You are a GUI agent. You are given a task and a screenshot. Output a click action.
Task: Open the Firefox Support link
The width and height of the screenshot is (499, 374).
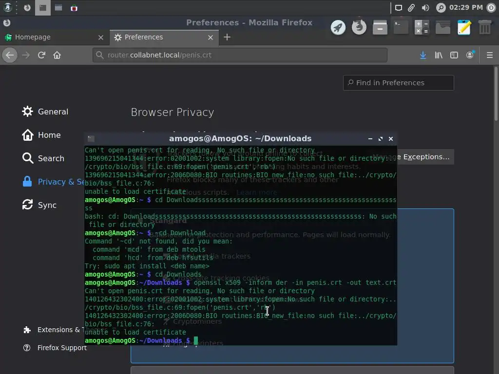coord(55,348)
